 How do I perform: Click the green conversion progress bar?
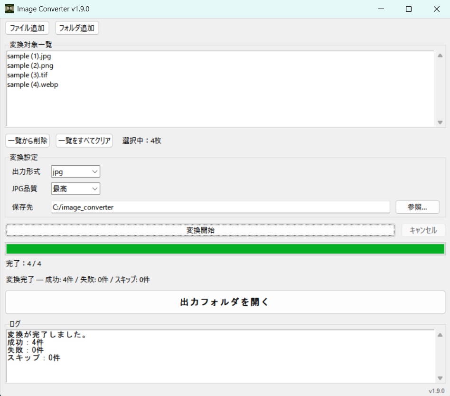pyautogui.click(x=225, y=249)
